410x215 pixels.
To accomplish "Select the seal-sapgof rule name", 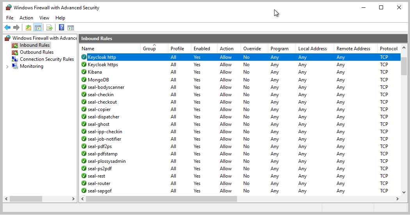I will (x=100, y=191).
